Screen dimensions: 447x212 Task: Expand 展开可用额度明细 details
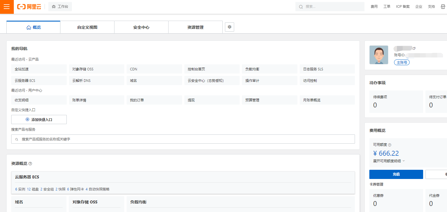coord(389,161)
